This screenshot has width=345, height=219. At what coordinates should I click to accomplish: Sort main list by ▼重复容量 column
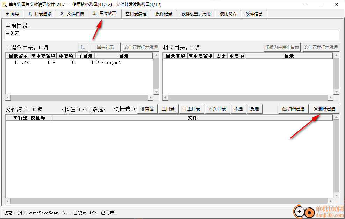click(x=43, y=56)
